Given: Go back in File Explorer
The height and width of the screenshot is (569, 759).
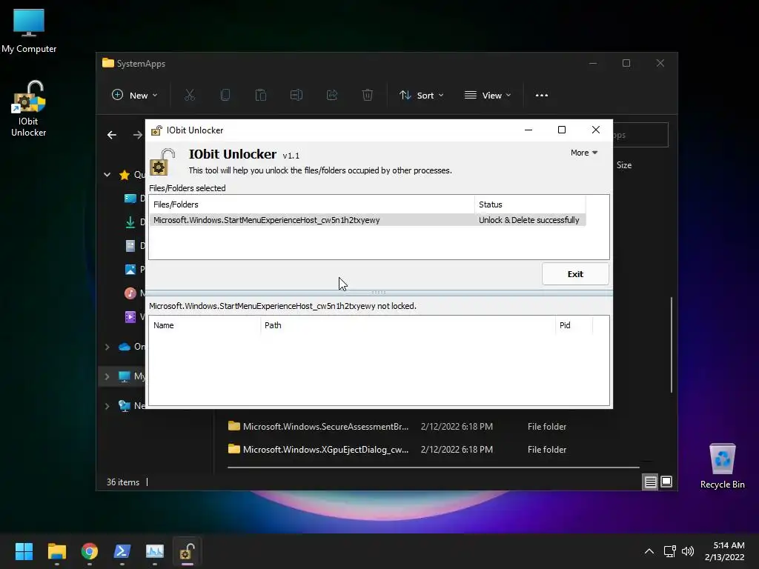Looking at the screenshot, I should [x=112, y=135].
